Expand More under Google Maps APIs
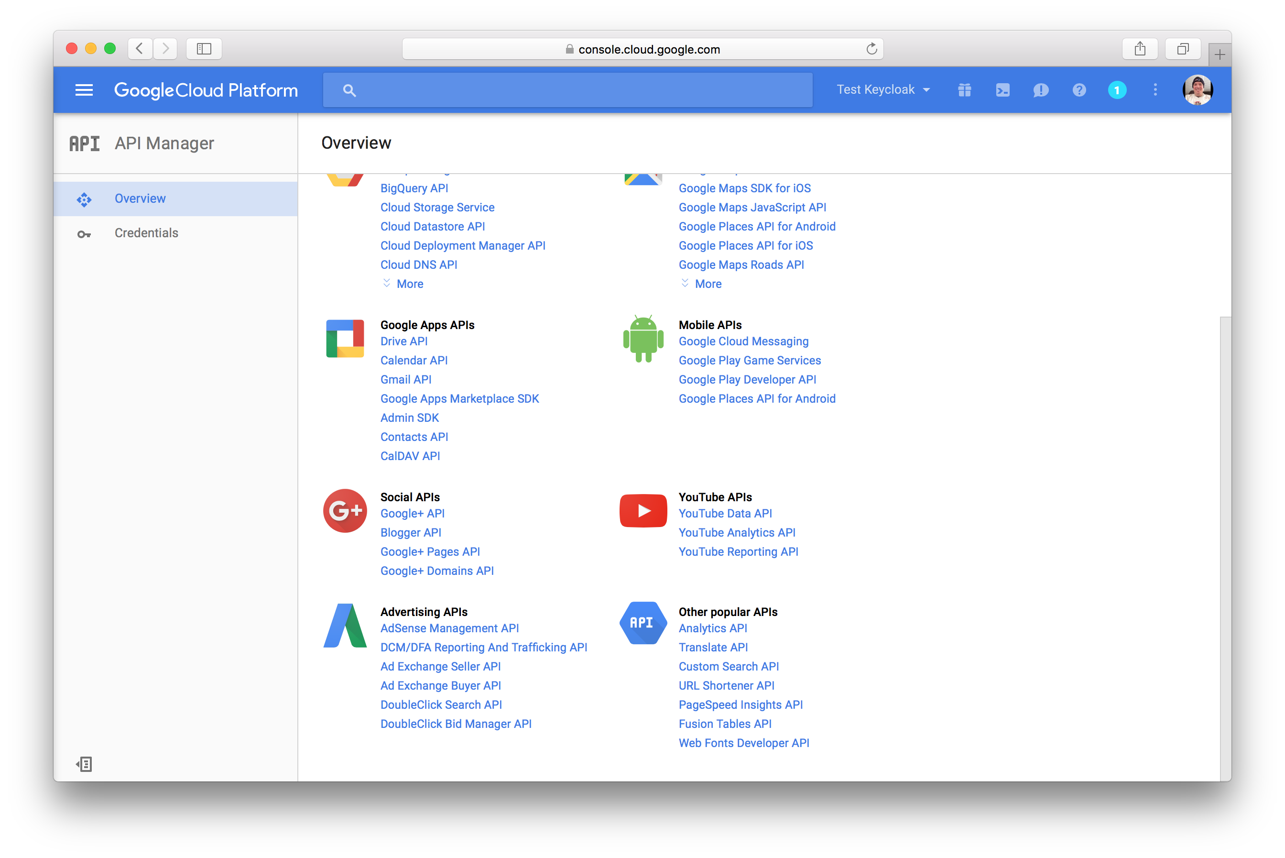This screenshot has height=858, width=1285. tap(707, 284)
